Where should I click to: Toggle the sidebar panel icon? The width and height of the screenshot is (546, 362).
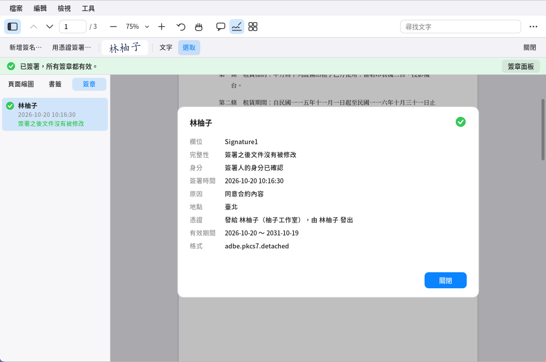(13, 27)
